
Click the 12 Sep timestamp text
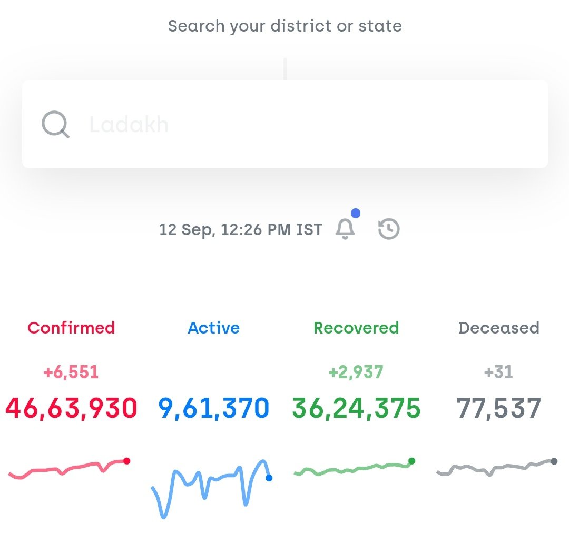tap(240, 229)
